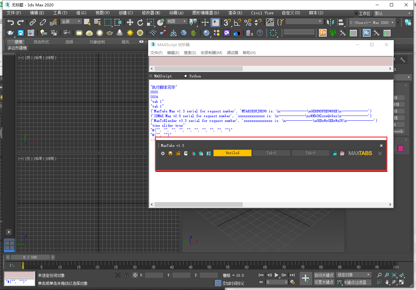The image size is (416, 290).
Task: Open the blue Rc RailClone icon
Action: 367,33
